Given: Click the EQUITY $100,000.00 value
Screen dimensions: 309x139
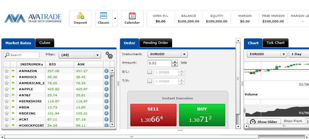Looking at the screenshot, I should point(216,21).
